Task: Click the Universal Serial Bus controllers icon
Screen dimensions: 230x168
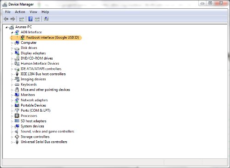Action: pos(17,142)
